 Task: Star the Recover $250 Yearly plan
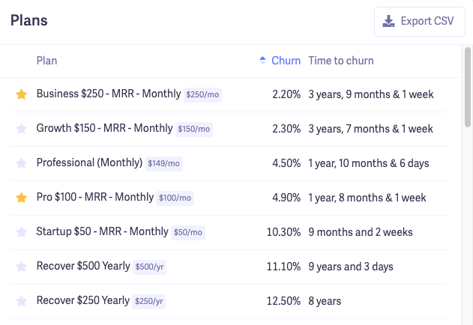pyautogui.click(x=21, y=301)
